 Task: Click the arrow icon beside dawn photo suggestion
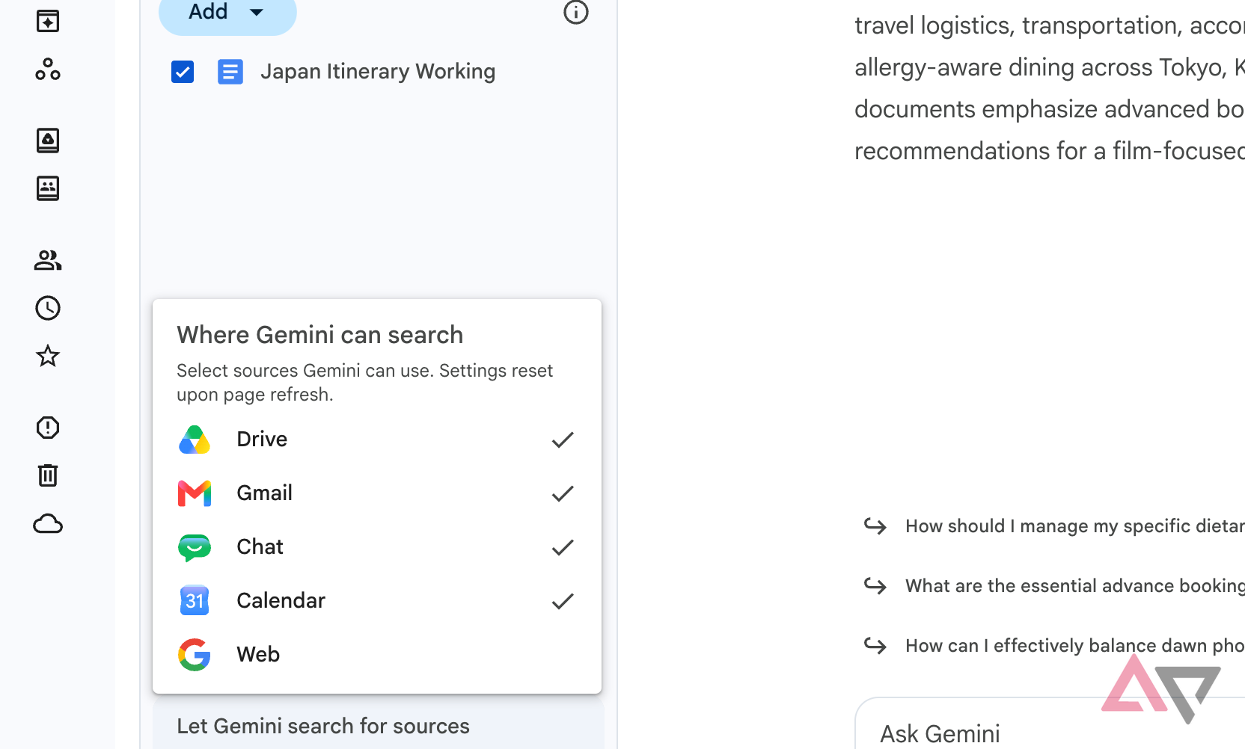(x=875, y=646)
